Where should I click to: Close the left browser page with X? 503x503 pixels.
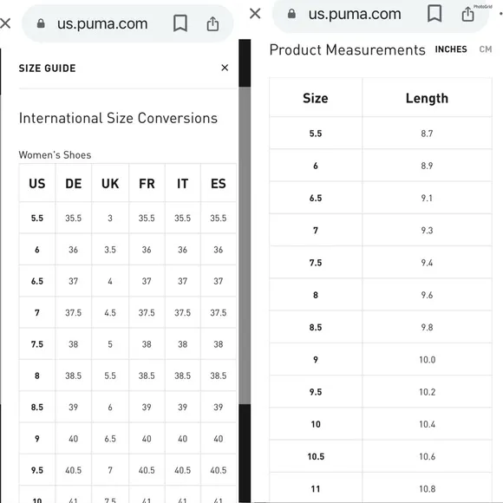point(5,23)
